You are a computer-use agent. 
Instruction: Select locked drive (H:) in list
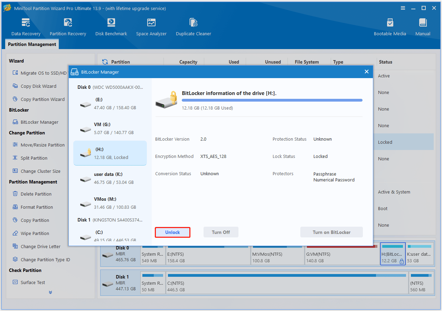pos(110,153)
